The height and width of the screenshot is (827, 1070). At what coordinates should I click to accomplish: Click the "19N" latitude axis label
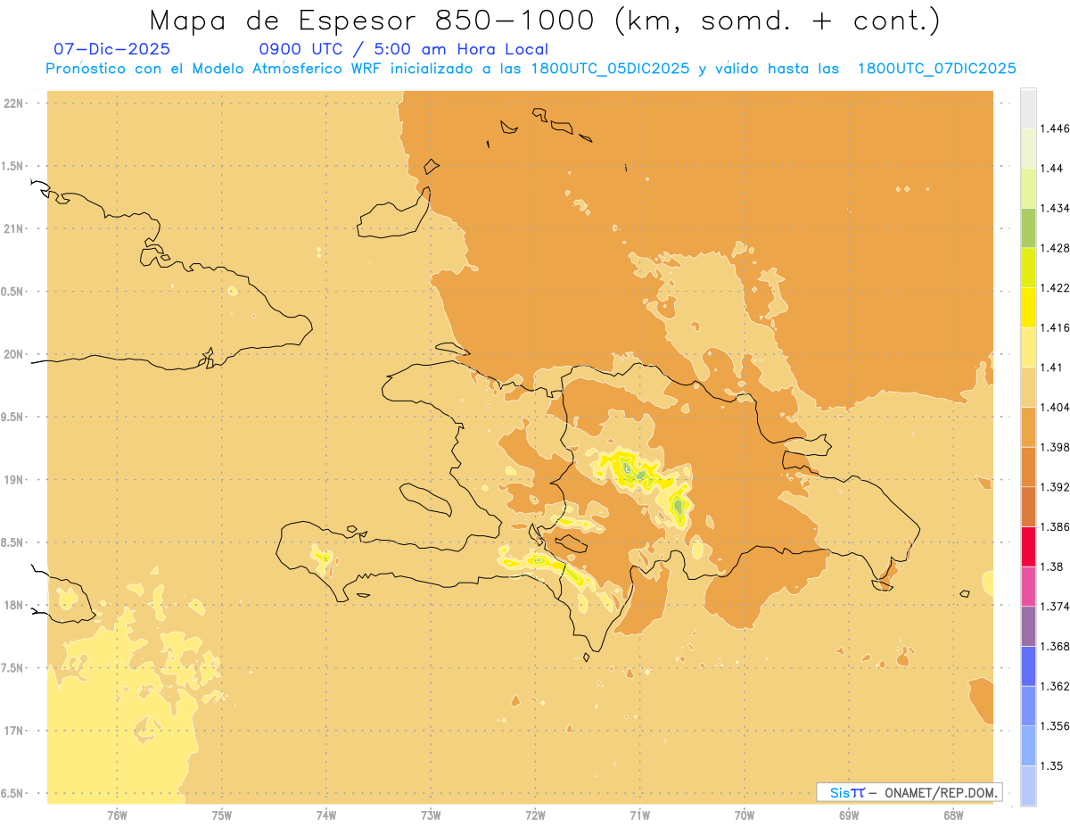click(x=13, y=480)
